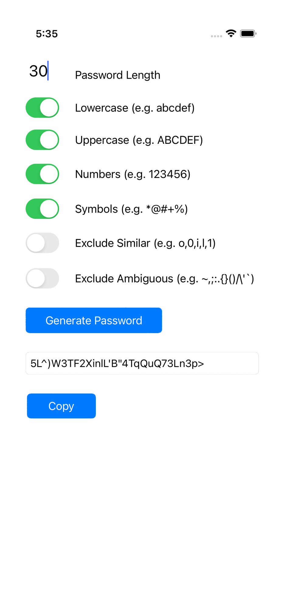
Task: Click the Copy button
Action: [x=61, y=406]
